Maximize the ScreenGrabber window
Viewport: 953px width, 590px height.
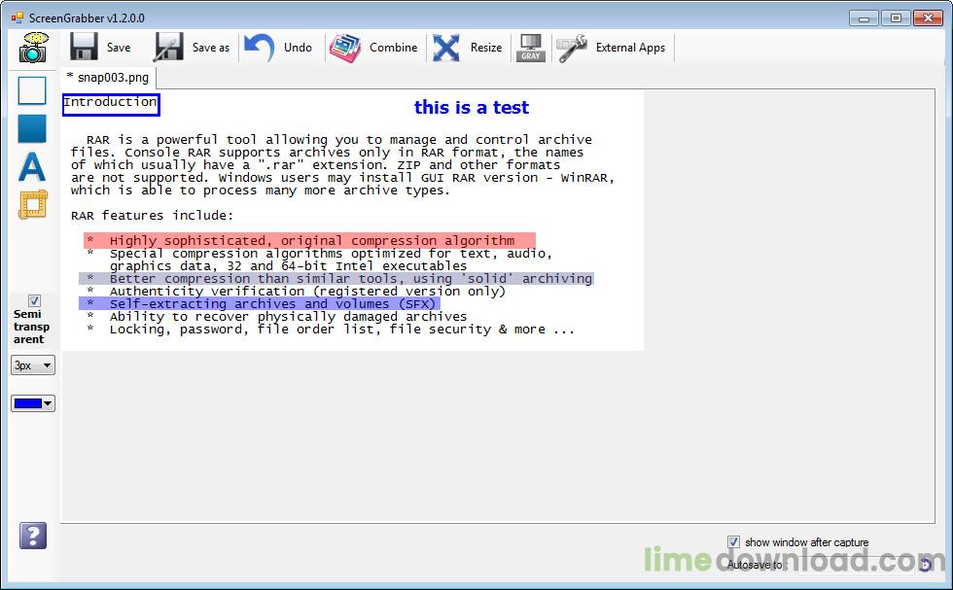tap(896, 18)
